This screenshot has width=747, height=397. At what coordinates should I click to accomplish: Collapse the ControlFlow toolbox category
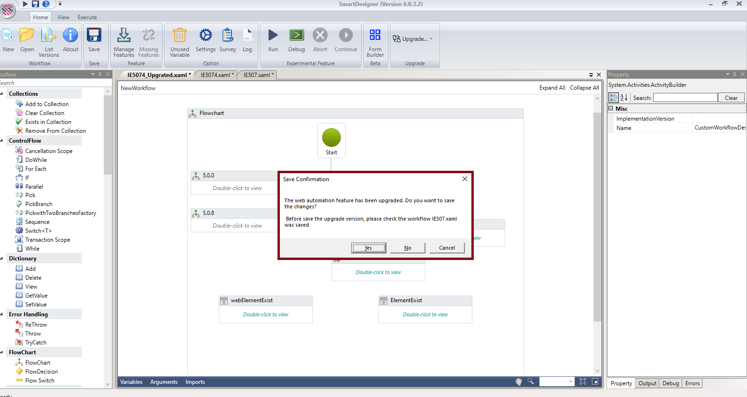3,141
